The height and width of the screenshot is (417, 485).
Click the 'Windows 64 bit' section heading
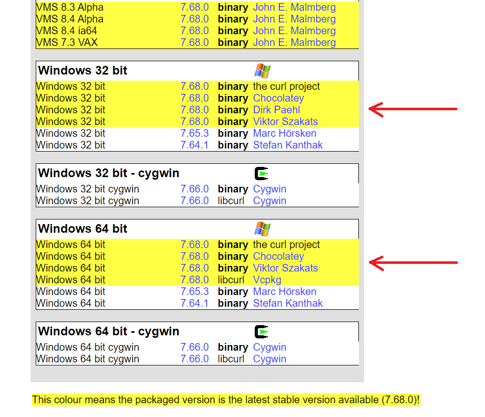click(x=83, y=229)
